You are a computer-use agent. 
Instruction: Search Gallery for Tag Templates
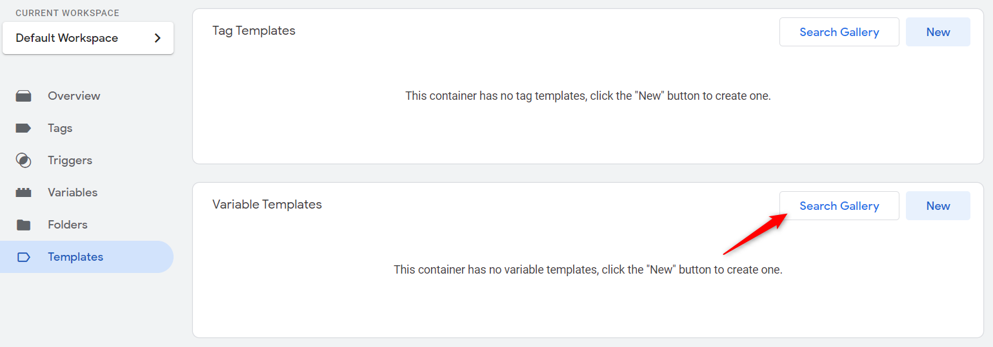[839, 32]
